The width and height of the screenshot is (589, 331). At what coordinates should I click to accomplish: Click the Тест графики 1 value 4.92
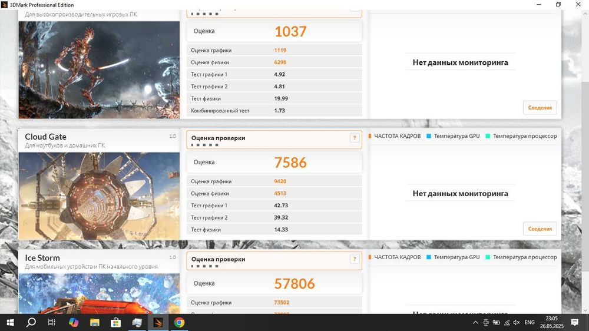pyautogui.click(x=279, y=74)
